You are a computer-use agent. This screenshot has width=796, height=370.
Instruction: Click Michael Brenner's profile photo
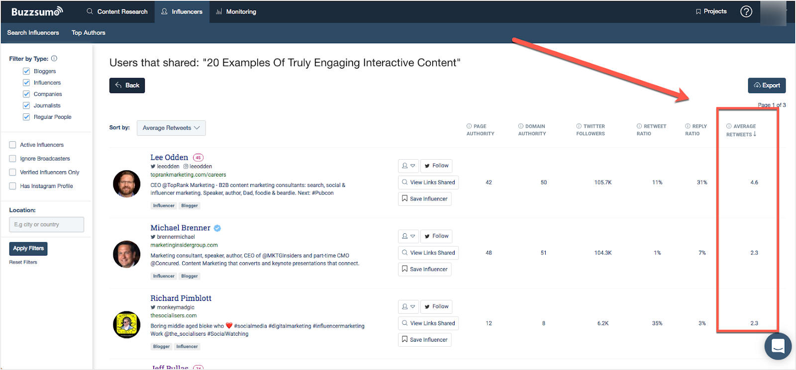pos(127,254)
